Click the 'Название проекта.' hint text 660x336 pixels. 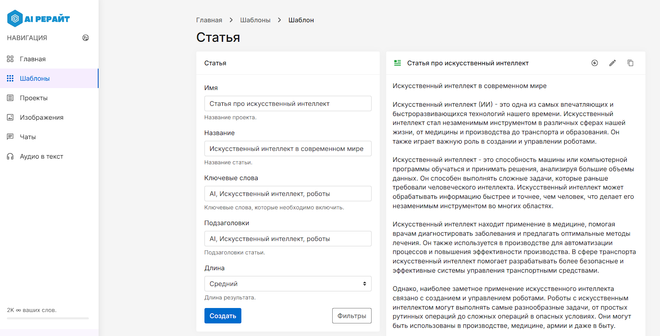click(x=230, y=117)
